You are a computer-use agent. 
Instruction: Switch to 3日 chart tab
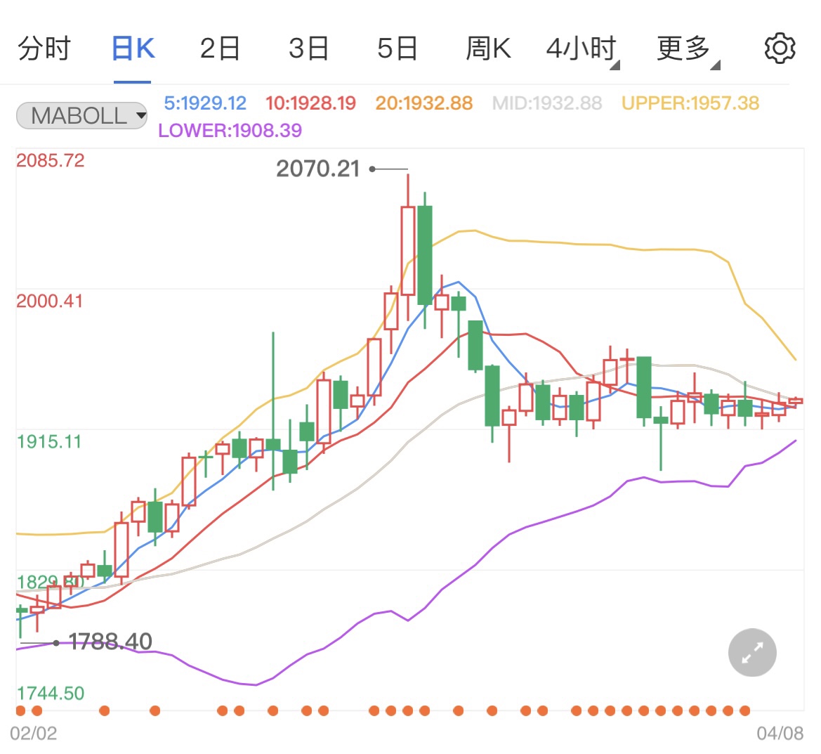point(308,48)
